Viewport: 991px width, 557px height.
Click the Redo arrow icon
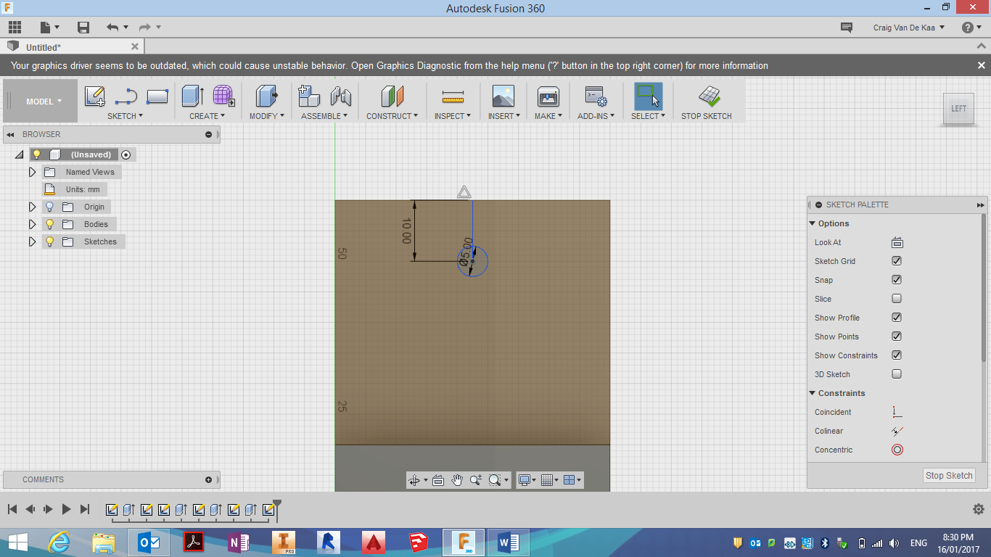[144, 28]
